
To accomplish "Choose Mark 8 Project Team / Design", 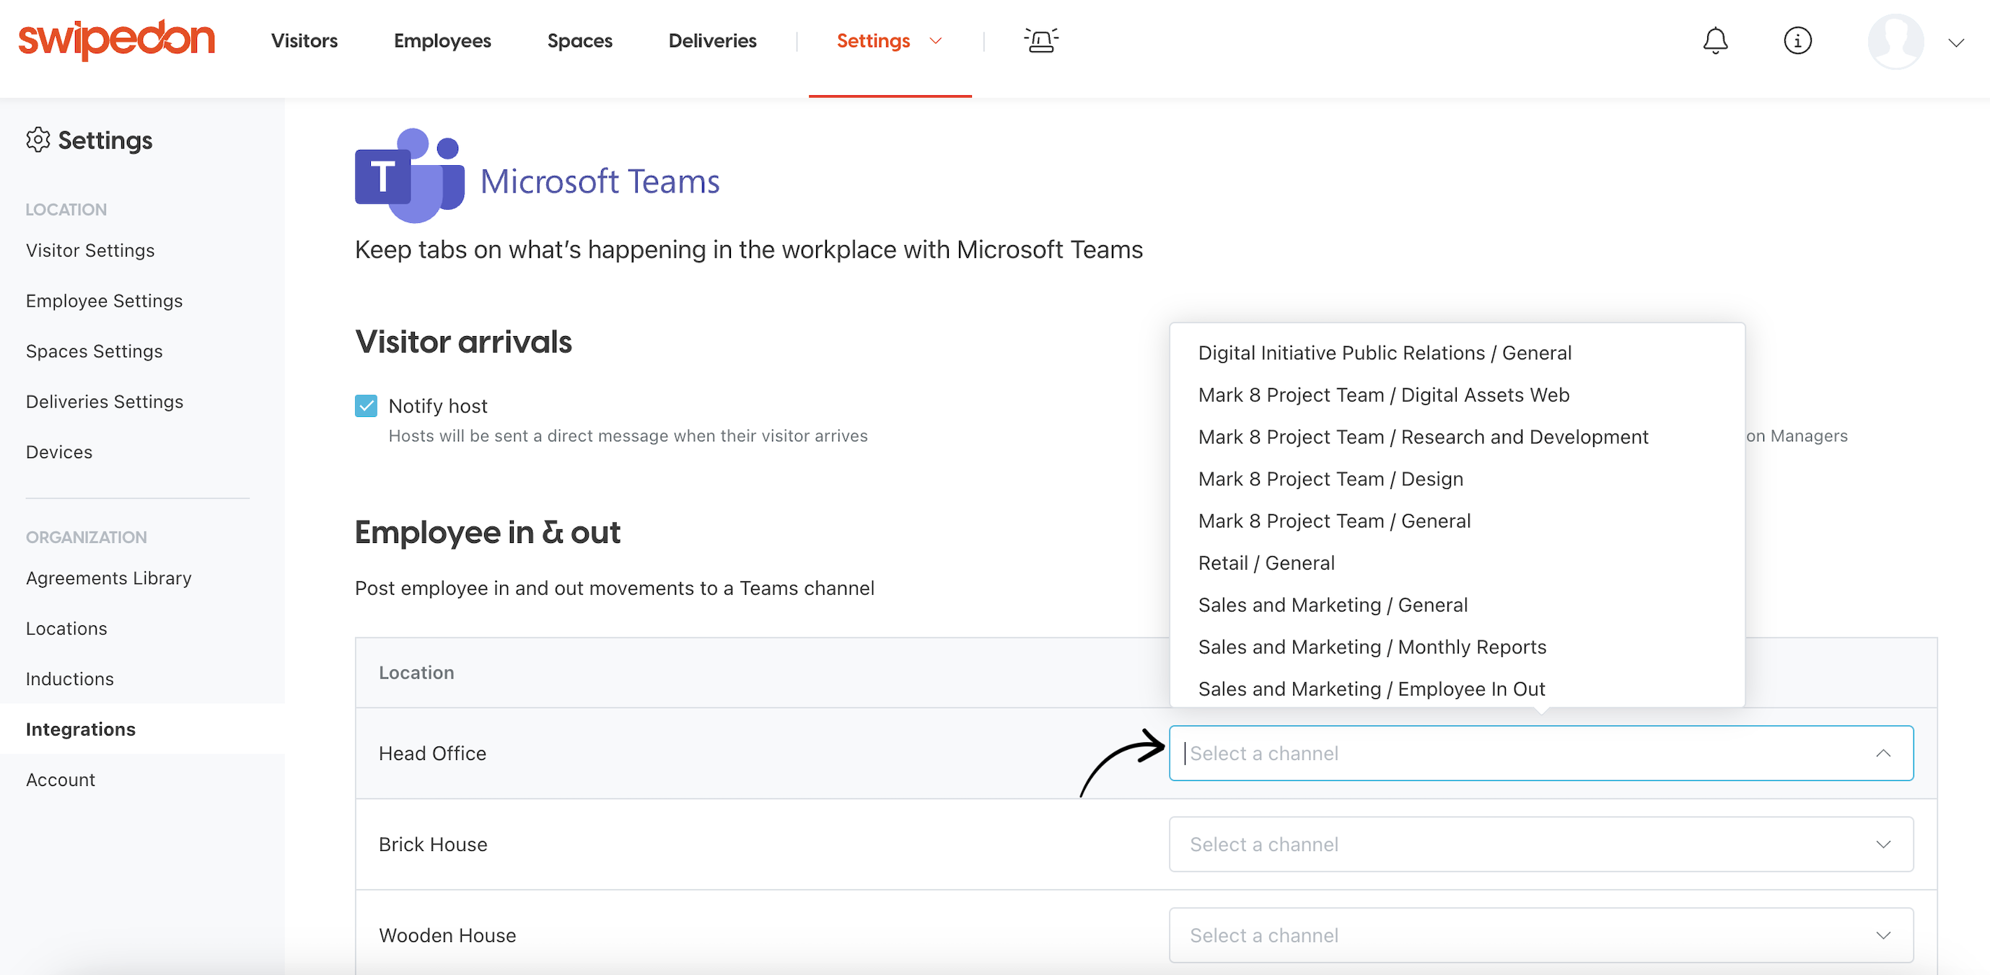I will pyautogui.click(x=1331, y=480).
